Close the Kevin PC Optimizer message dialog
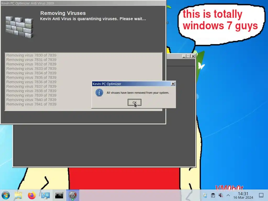Image resolution: width=268 pixels, height=201 pixels. (x=173, y=84)
